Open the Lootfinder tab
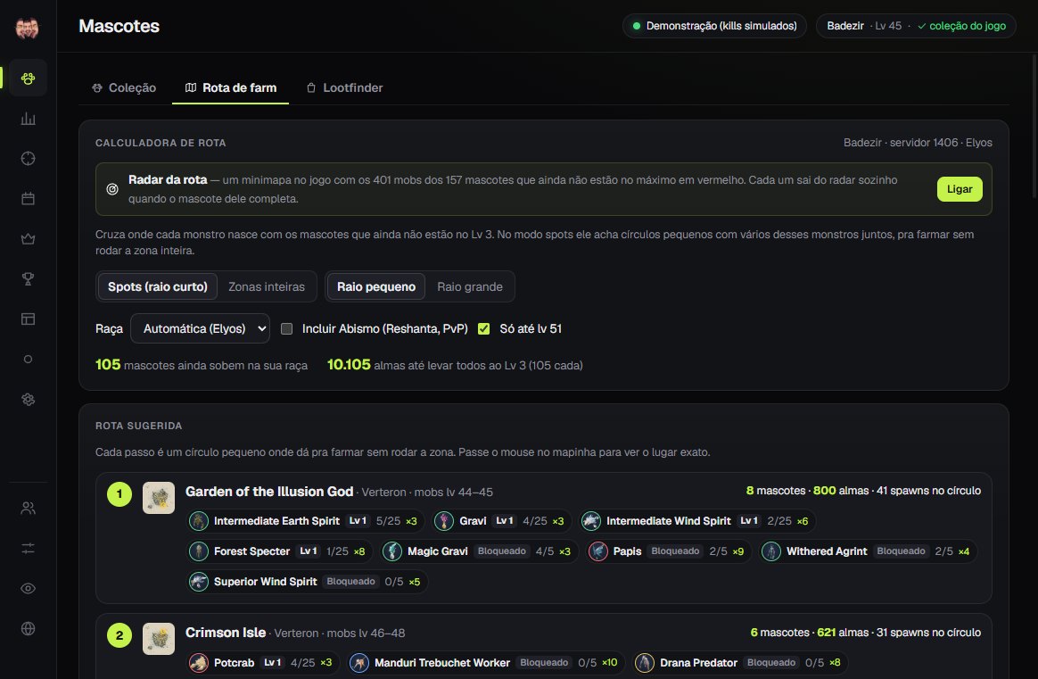The height and width of the screenshot is (679, 1038). pos(344,88)
